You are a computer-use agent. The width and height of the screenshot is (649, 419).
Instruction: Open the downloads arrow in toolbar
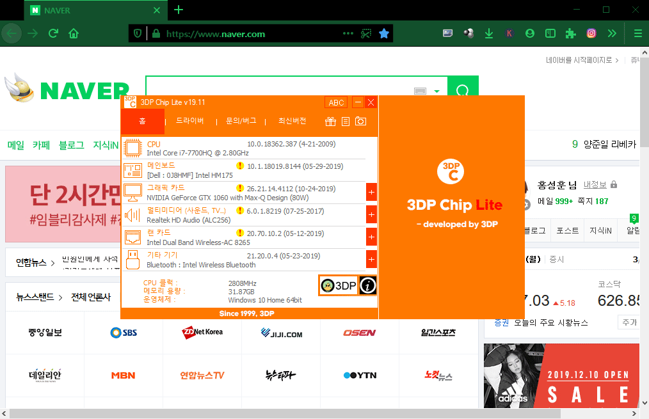click(489, 33)
